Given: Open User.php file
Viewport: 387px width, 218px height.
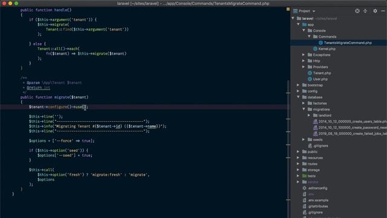Looking at the screenshot, I should [320, 79].
